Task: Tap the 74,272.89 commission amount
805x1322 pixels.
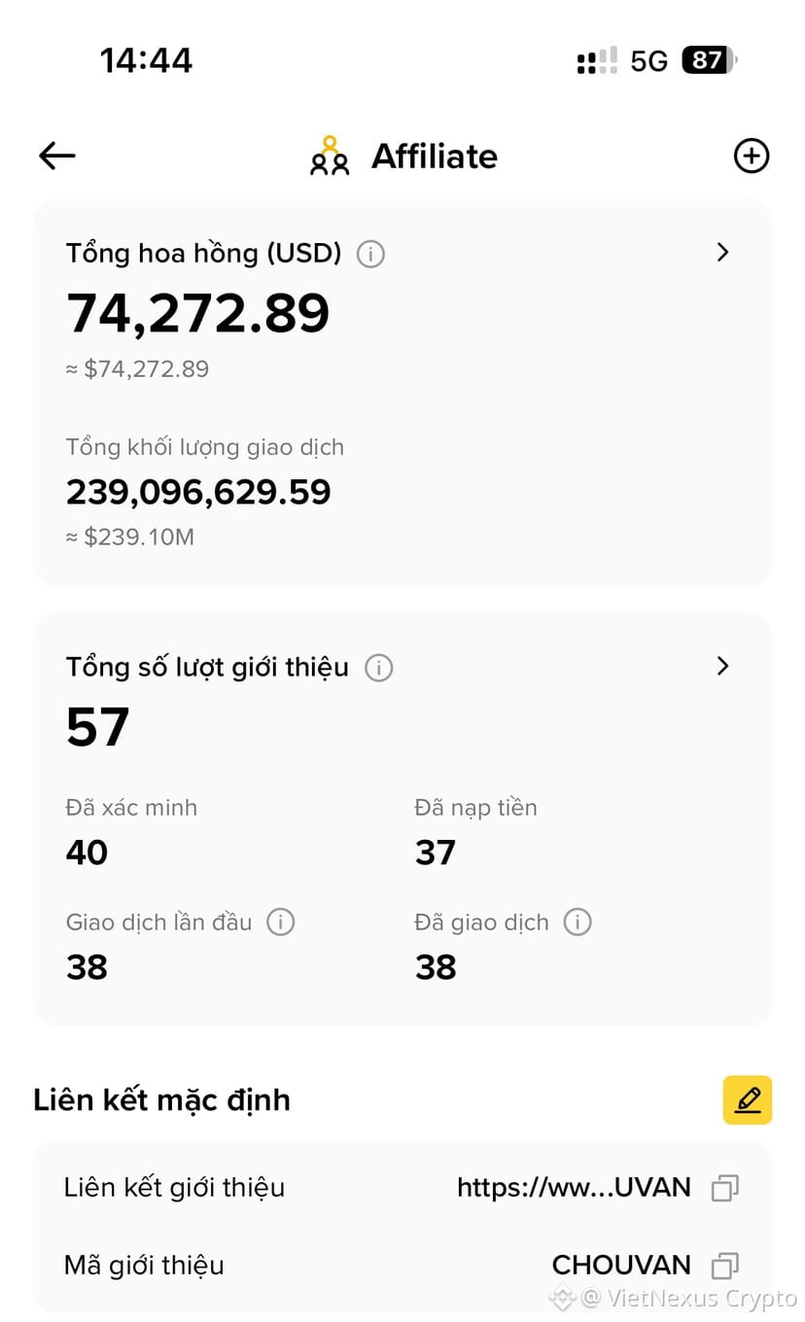Action: coord(198,313)
